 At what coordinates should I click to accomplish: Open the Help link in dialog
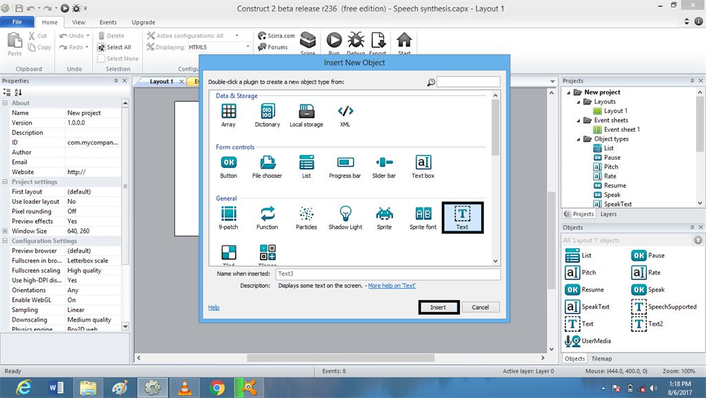coord(214,307)
